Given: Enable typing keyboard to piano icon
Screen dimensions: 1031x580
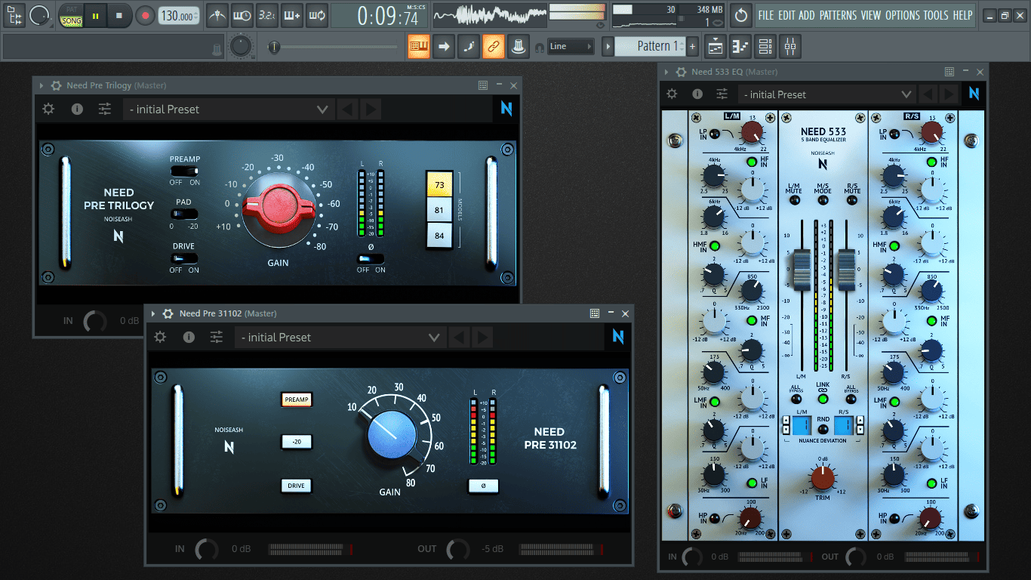Looking at the screenshot, I should pos(419,46).
